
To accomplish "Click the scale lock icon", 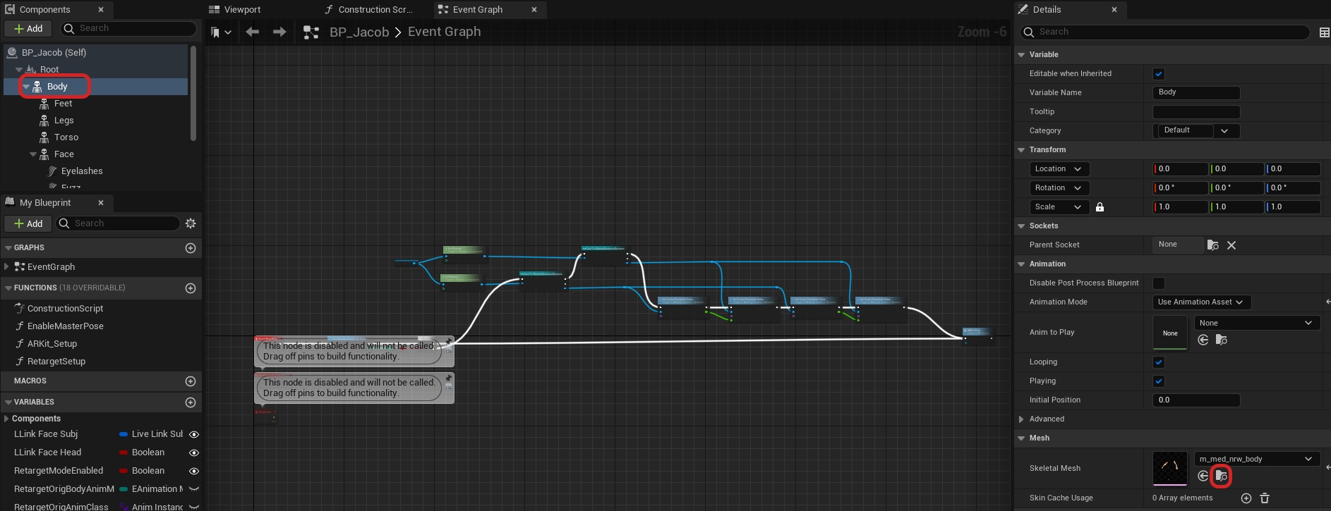I will click(x=1100, y=207).
